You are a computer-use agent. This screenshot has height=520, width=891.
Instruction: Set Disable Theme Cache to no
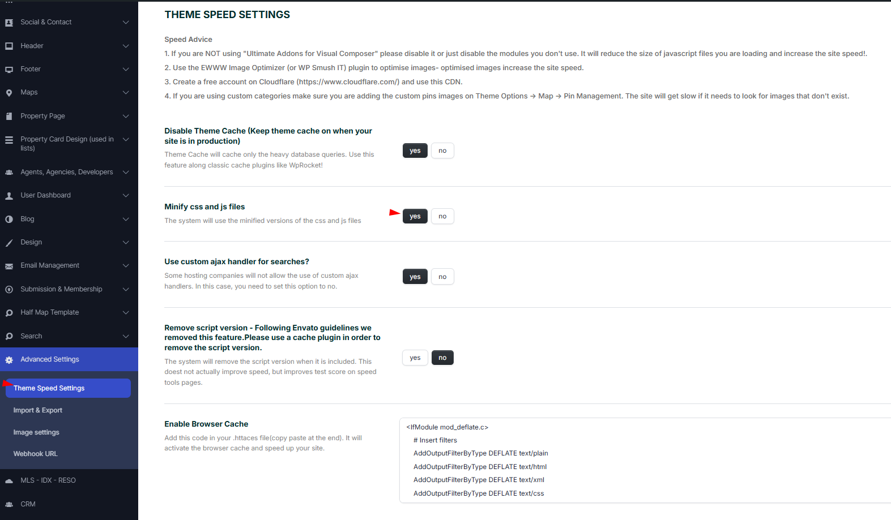(442, 151)
